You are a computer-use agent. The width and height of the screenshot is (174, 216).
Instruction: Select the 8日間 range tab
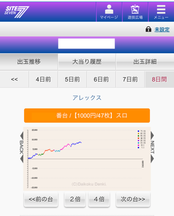(x=159, y=79)
